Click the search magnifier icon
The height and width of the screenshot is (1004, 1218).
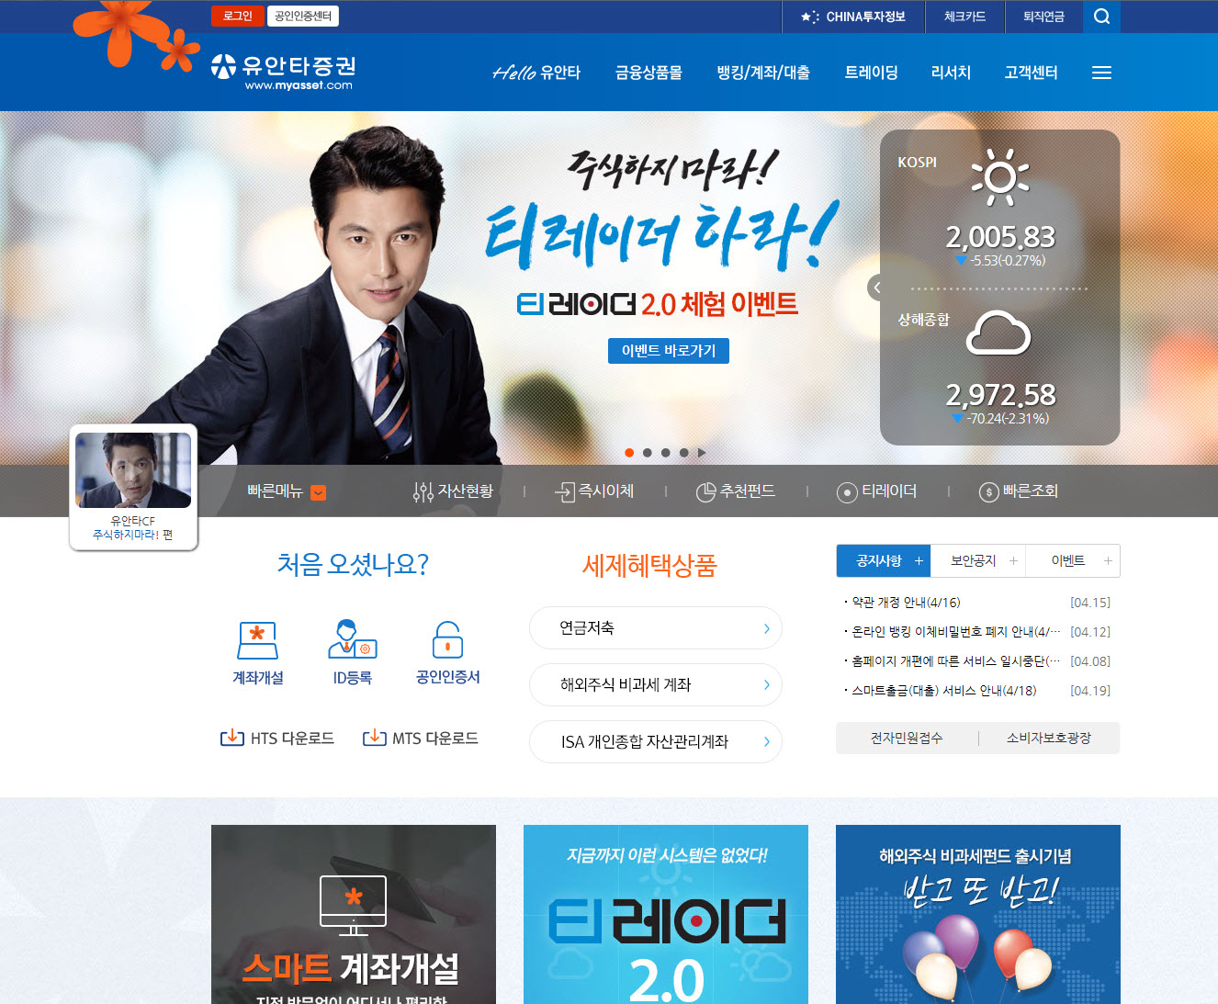pyautogui.click(x=1101, y=17)
